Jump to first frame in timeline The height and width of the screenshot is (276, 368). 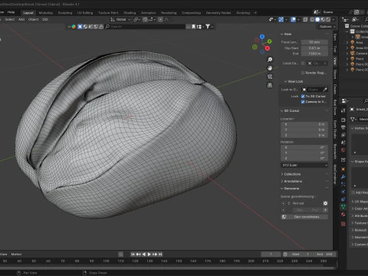point(133,255)
